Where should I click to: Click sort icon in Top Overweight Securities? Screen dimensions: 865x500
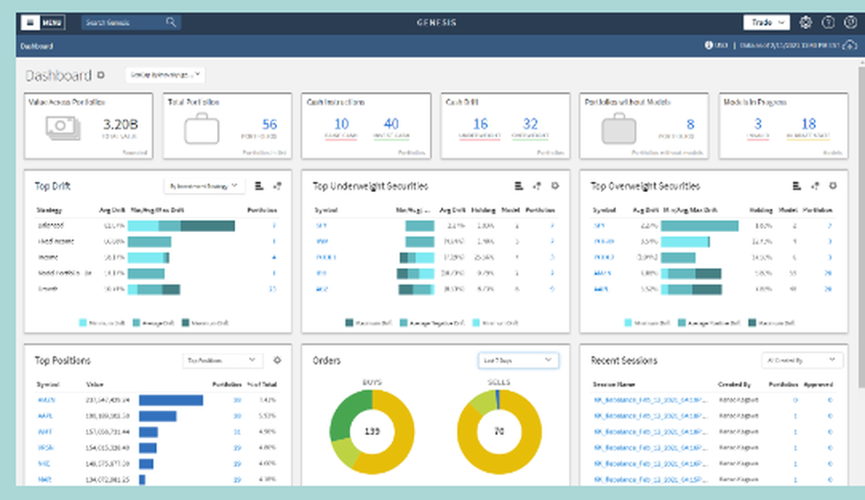[x=815, y=186]
